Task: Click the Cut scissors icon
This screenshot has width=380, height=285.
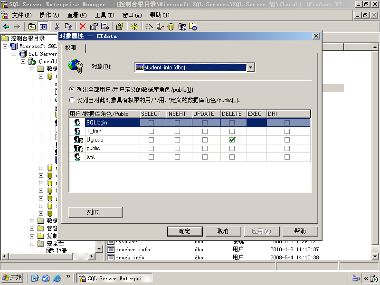Action: (57, 27)
